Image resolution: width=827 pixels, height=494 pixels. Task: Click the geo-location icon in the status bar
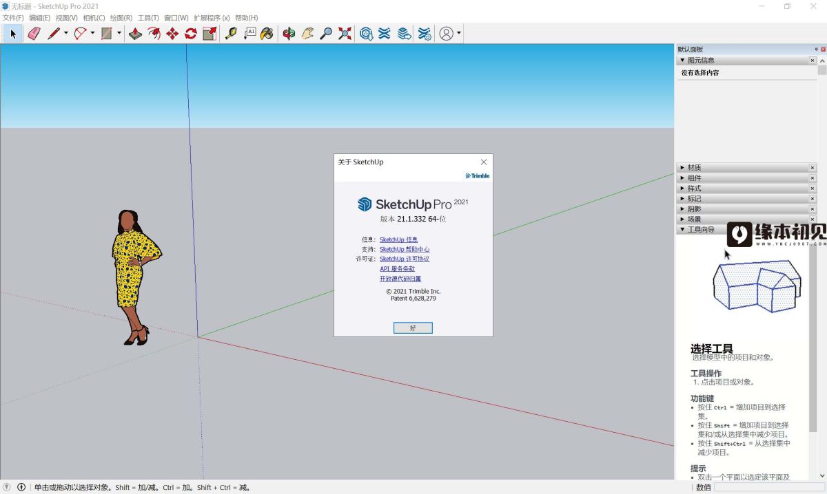(7, 487)
